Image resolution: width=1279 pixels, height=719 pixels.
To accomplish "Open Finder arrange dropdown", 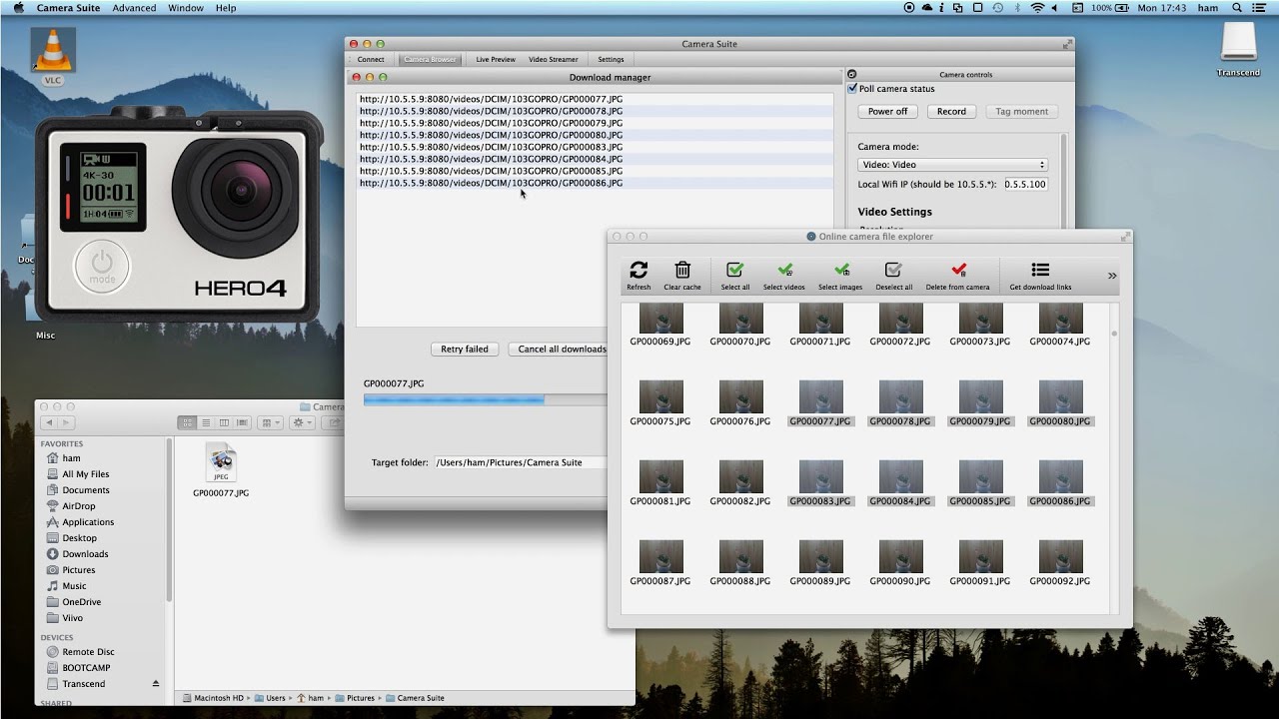I will coord(270,422).
